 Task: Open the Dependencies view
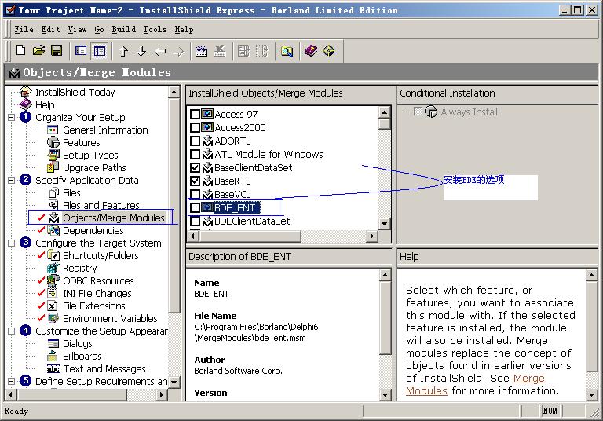coord(93,230)
